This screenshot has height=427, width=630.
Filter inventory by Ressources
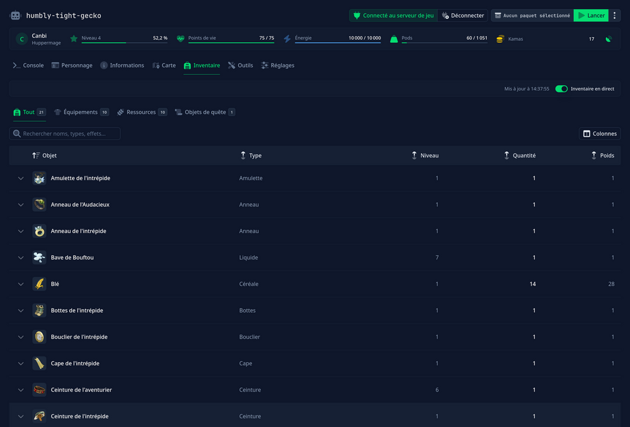[x=142, y=112]
